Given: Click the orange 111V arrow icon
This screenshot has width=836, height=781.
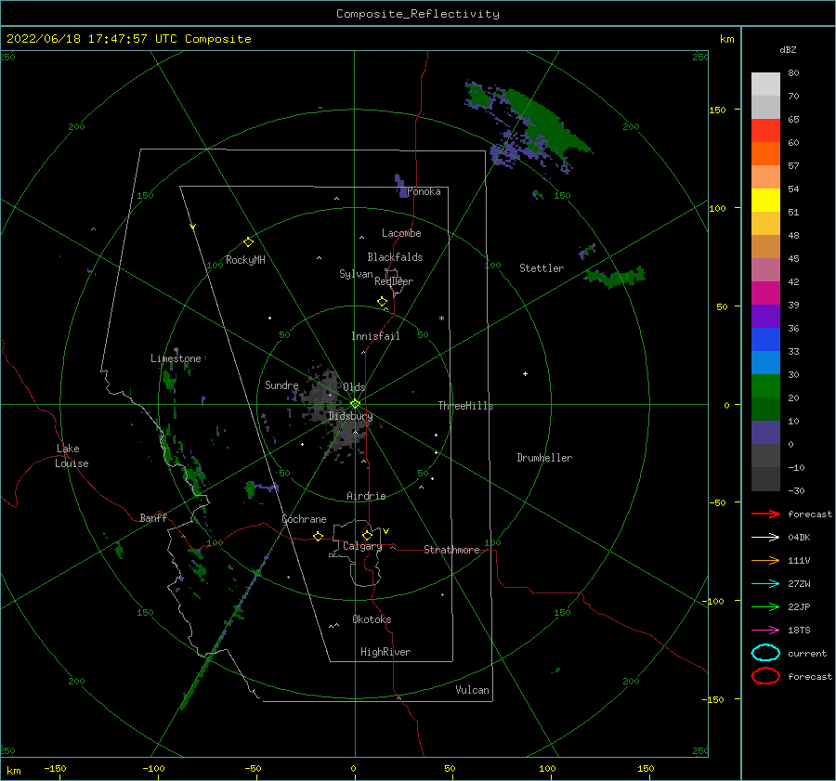Looking at the screenshot, I should pos(765,560).
